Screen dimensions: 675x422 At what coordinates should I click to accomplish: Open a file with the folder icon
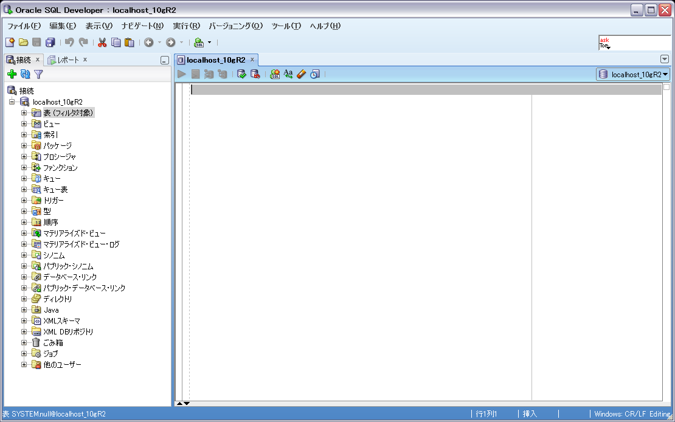[23, 42]
